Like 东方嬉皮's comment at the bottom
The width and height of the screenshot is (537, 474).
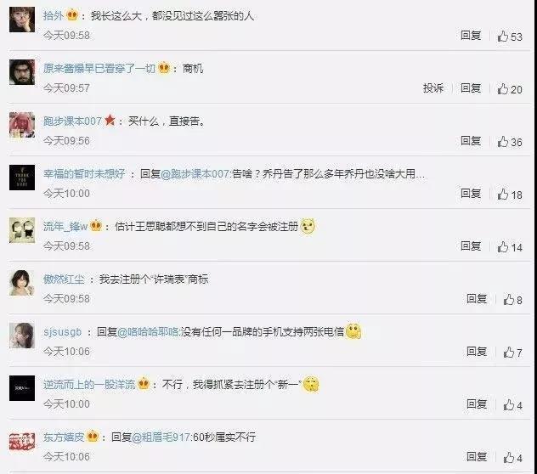point(512,458)
